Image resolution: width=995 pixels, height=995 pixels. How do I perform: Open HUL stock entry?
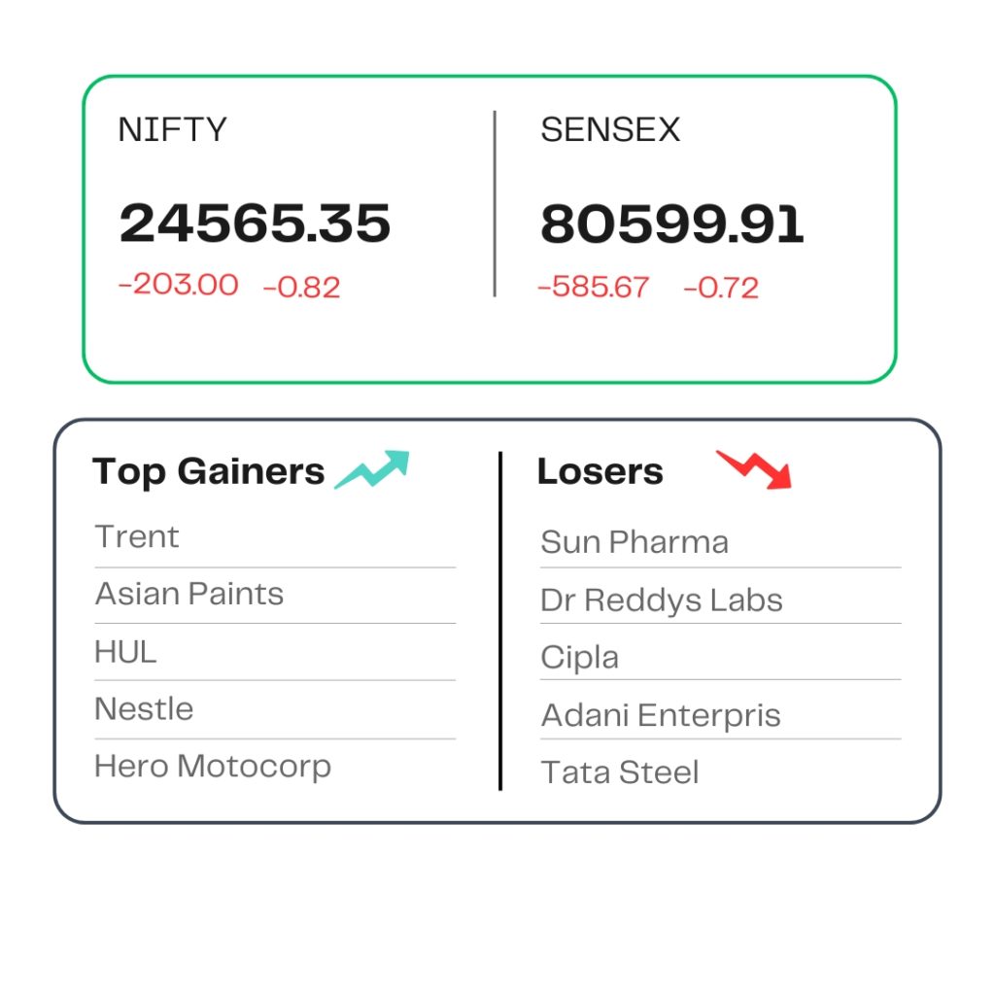pyautogui.click(x=125, y=652)
